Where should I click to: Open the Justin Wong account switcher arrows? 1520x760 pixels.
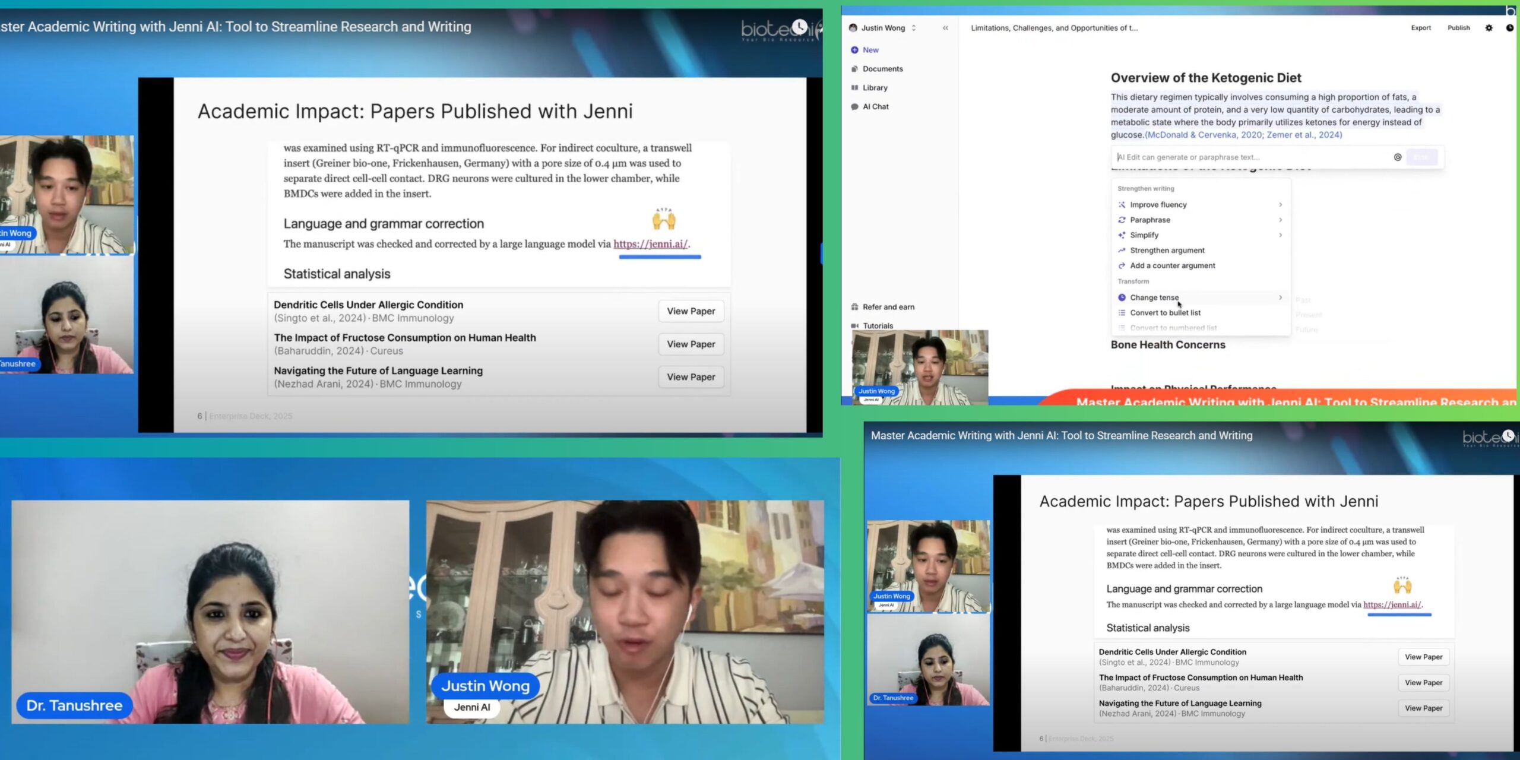pyautogui.click(x=914, y=28)
